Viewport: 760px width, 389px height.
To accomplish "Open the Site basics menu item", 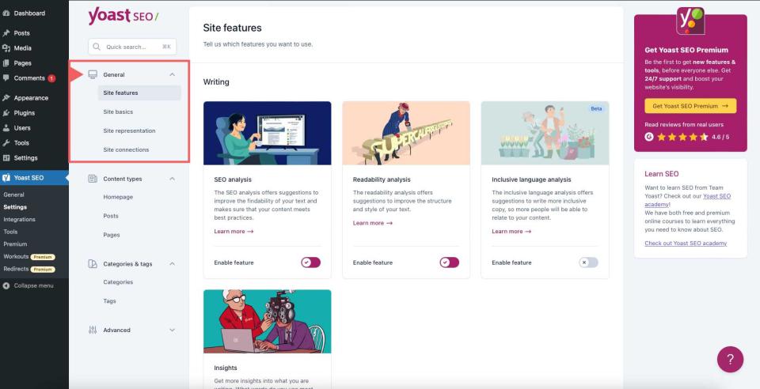I will (118, 111).
